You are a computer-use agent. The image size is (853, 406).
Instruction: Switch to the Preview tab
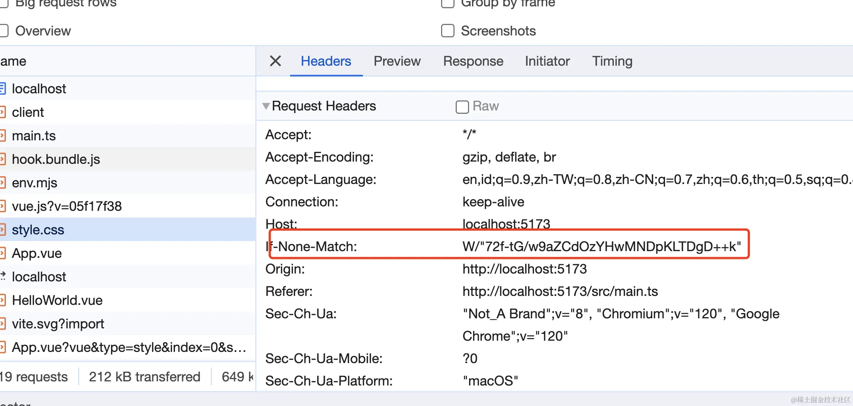[x=397, y=61]
